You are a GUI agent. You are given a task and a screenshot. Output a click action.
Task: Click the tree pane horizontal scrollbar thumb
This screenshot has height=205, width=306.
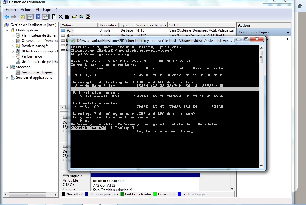point(27,194)
